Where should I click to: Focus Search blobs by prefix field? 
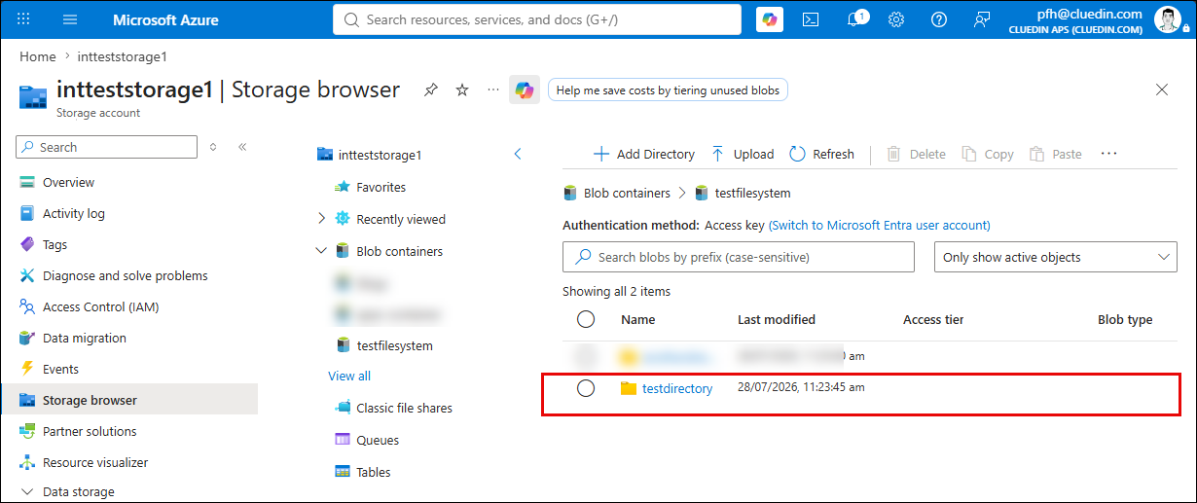pyautogui.click(x=739, y=257)
